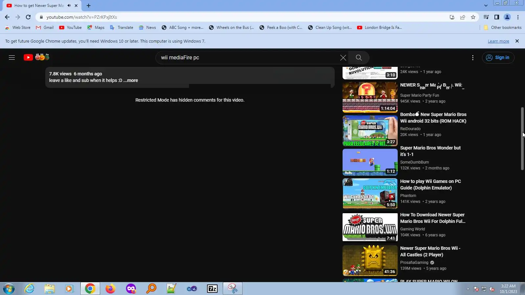Open a new Chrome tab

89,6
